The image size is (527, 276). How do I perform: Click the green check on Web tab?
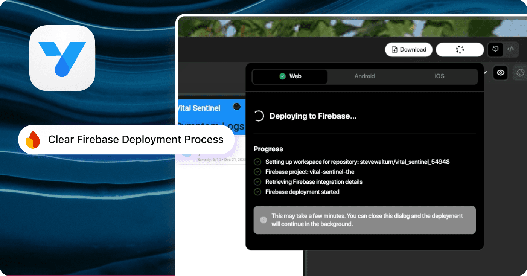(x=282, y=76)
